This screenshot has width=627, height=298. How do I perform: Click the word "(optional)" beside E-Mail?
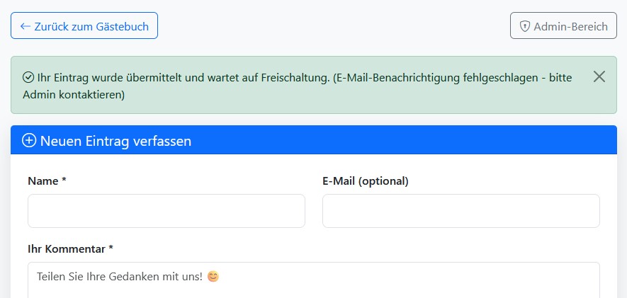tap(383, 180)
